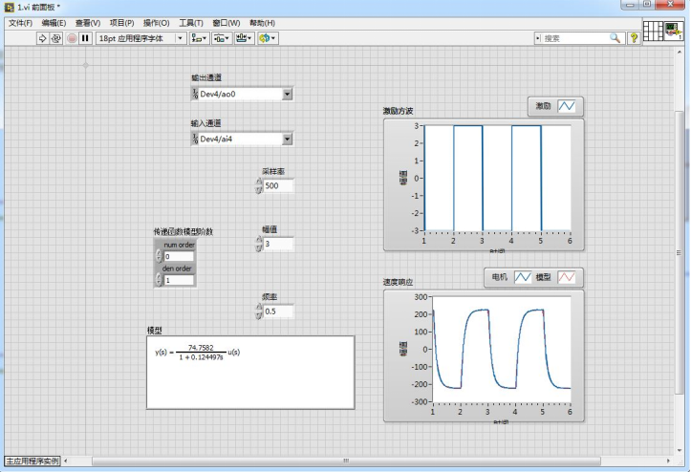The width and height of the screenshot is (691, 472).
Task: Open the Resize Objects toolbar menu
Action: [x=244, y=38]
